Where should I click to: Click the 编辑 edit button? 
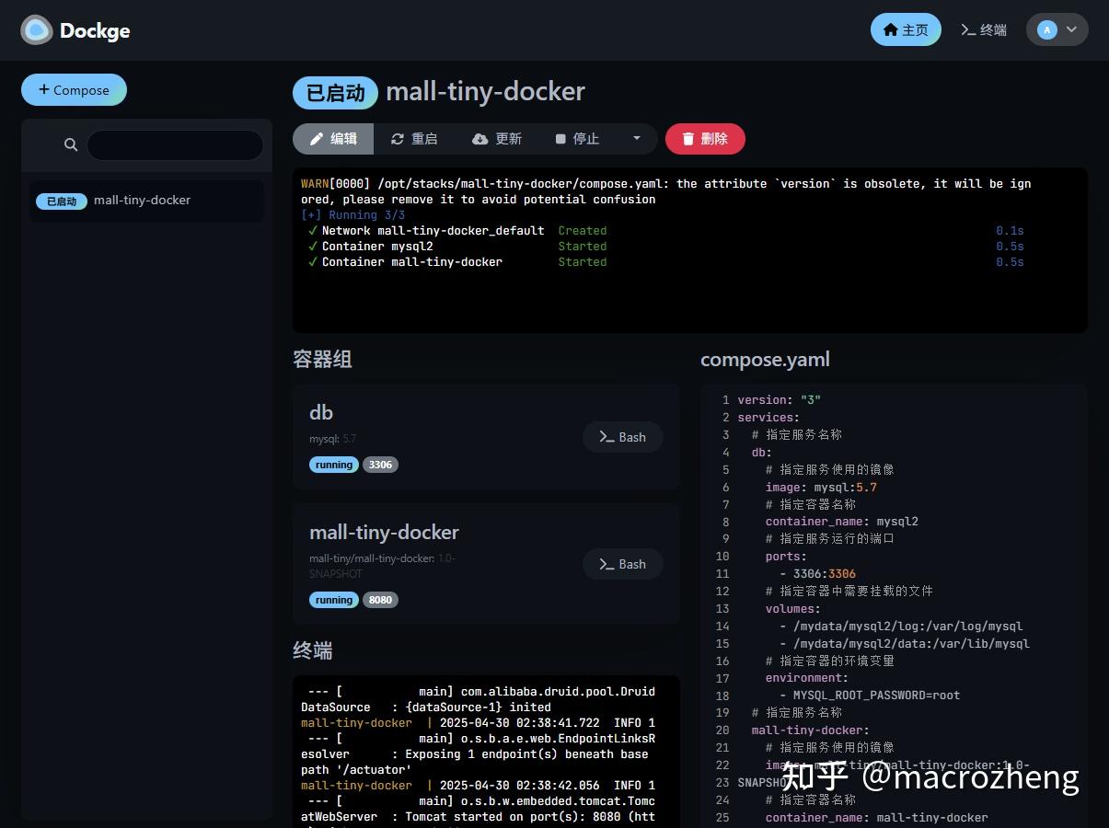[333, 139]
